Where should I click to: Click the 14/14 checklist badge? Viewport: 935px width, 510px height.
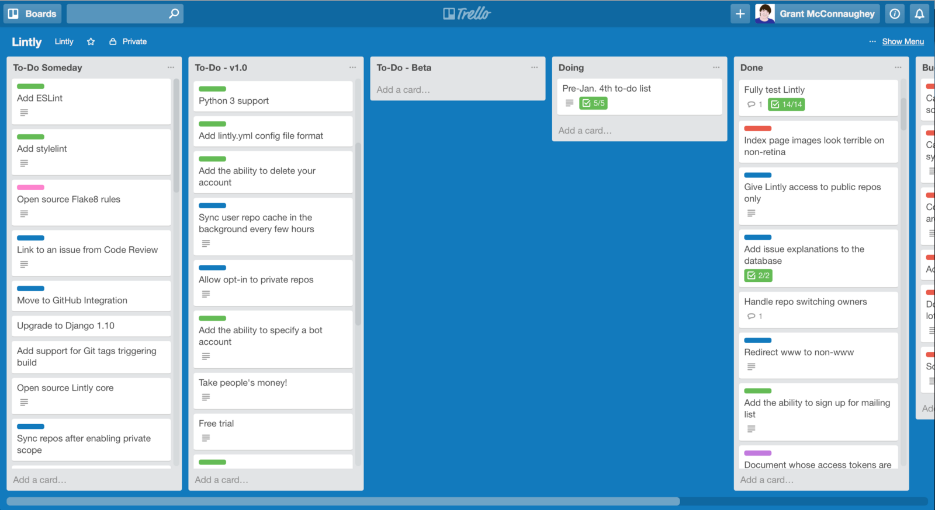point(787,104)
